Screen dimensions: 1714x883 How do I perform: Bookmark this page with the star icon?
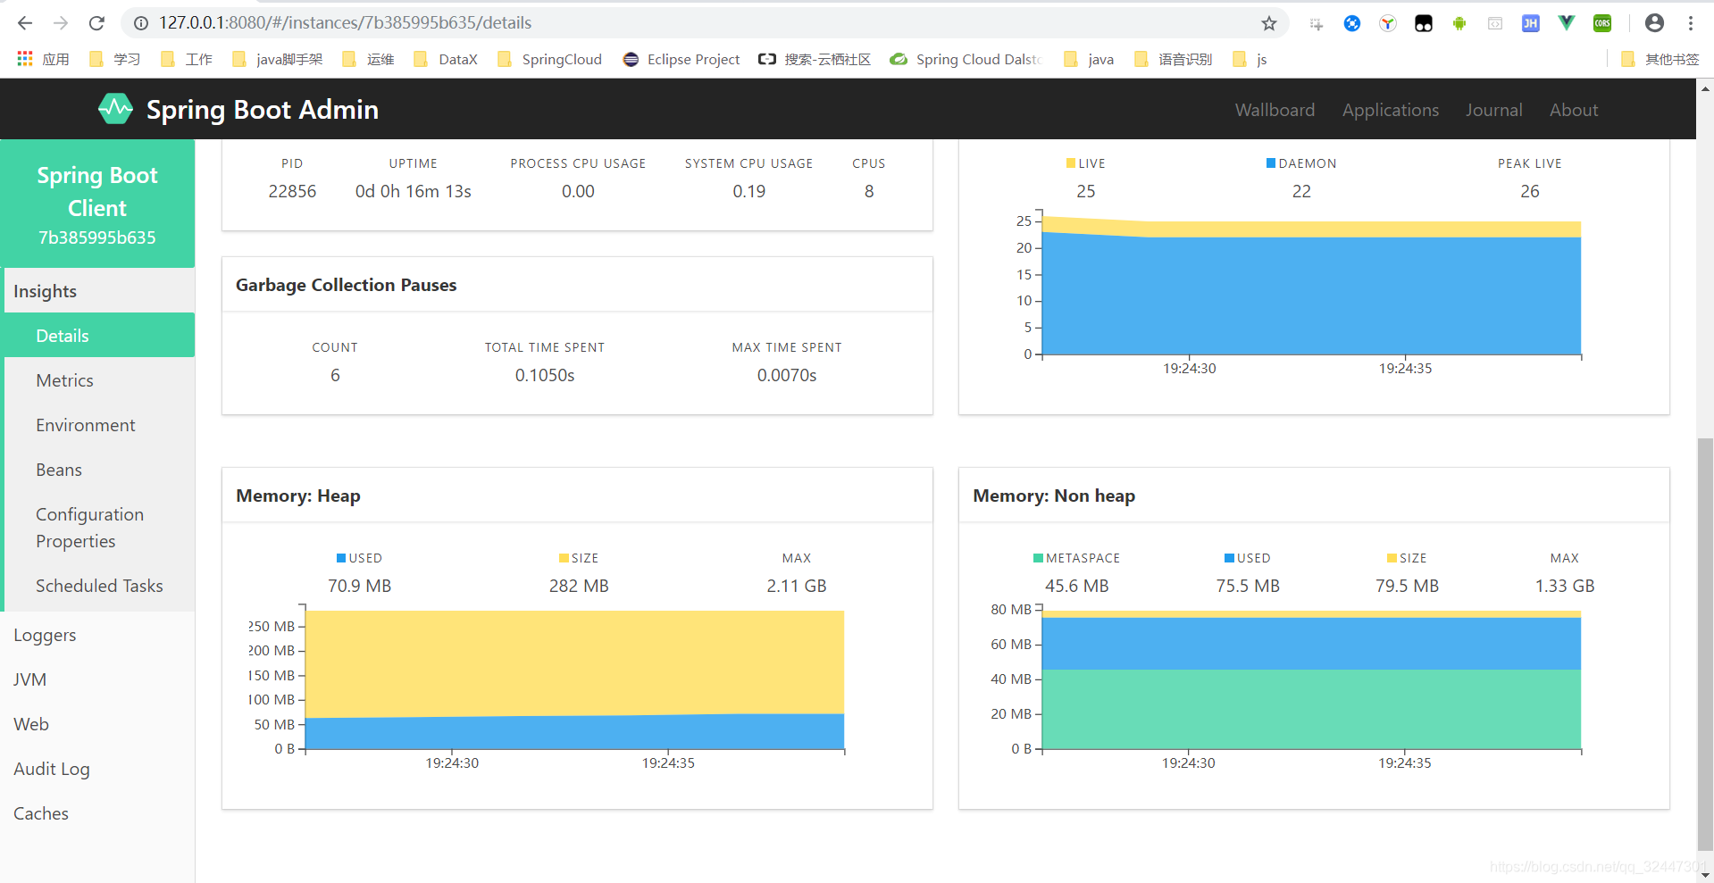pyautogui.click(x=1269, y=23)
